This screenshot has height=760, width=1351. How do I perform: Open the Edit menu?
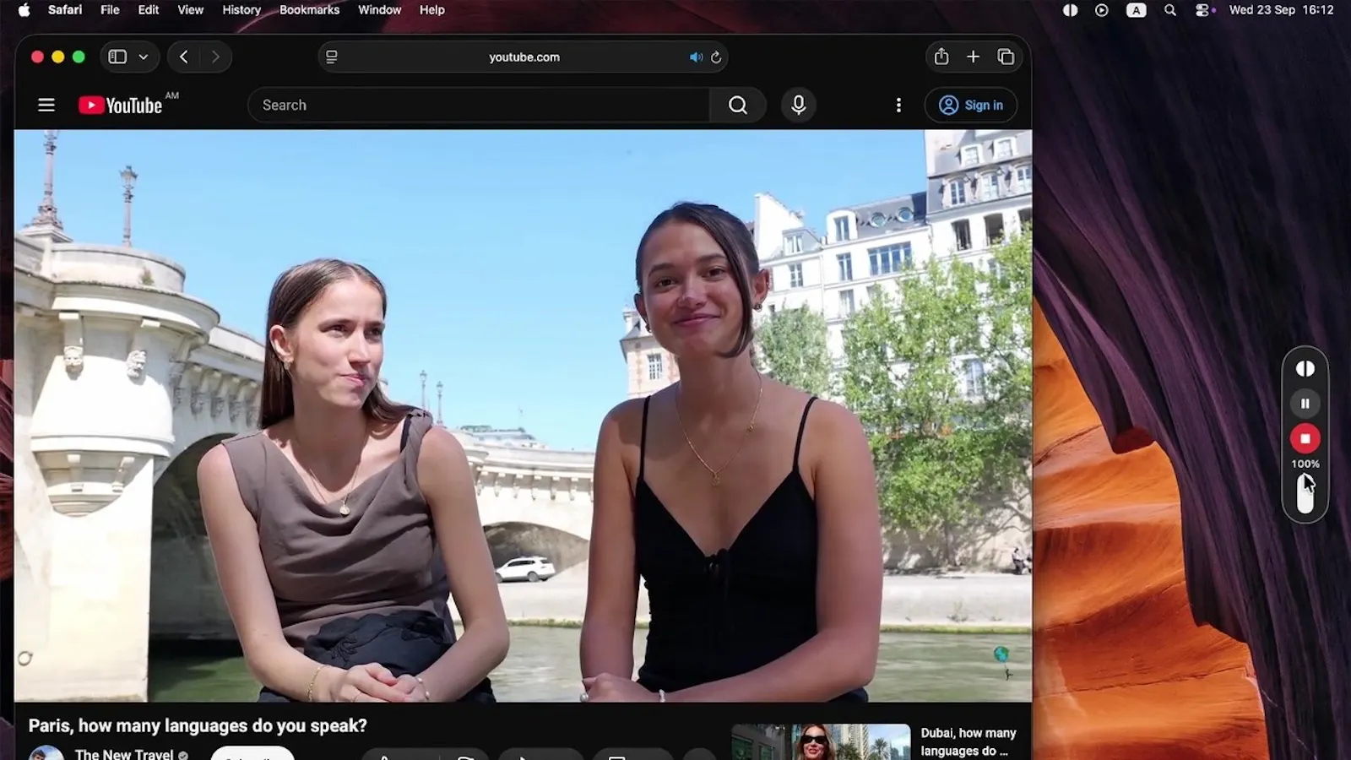(149, 10)
